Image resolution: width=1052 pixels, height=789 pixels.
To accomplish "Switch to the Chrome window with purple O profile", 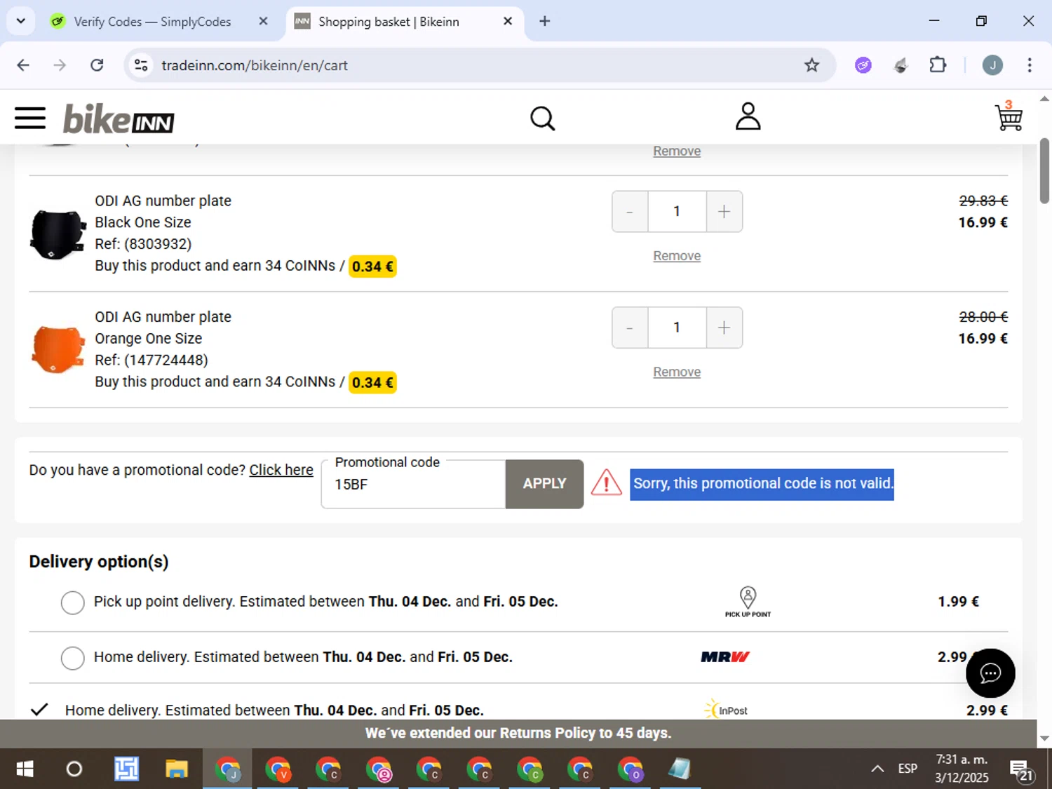I will pyautogui.click(x=630, y=769).
